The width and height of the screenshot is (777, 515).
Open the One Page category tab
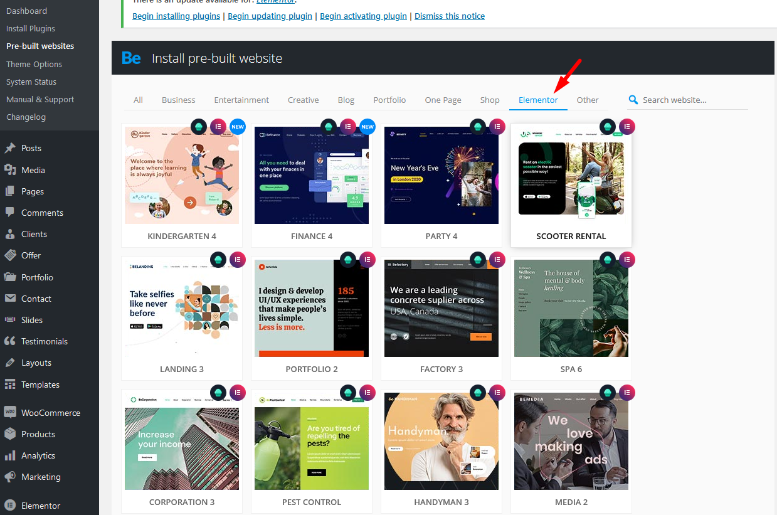443,100
